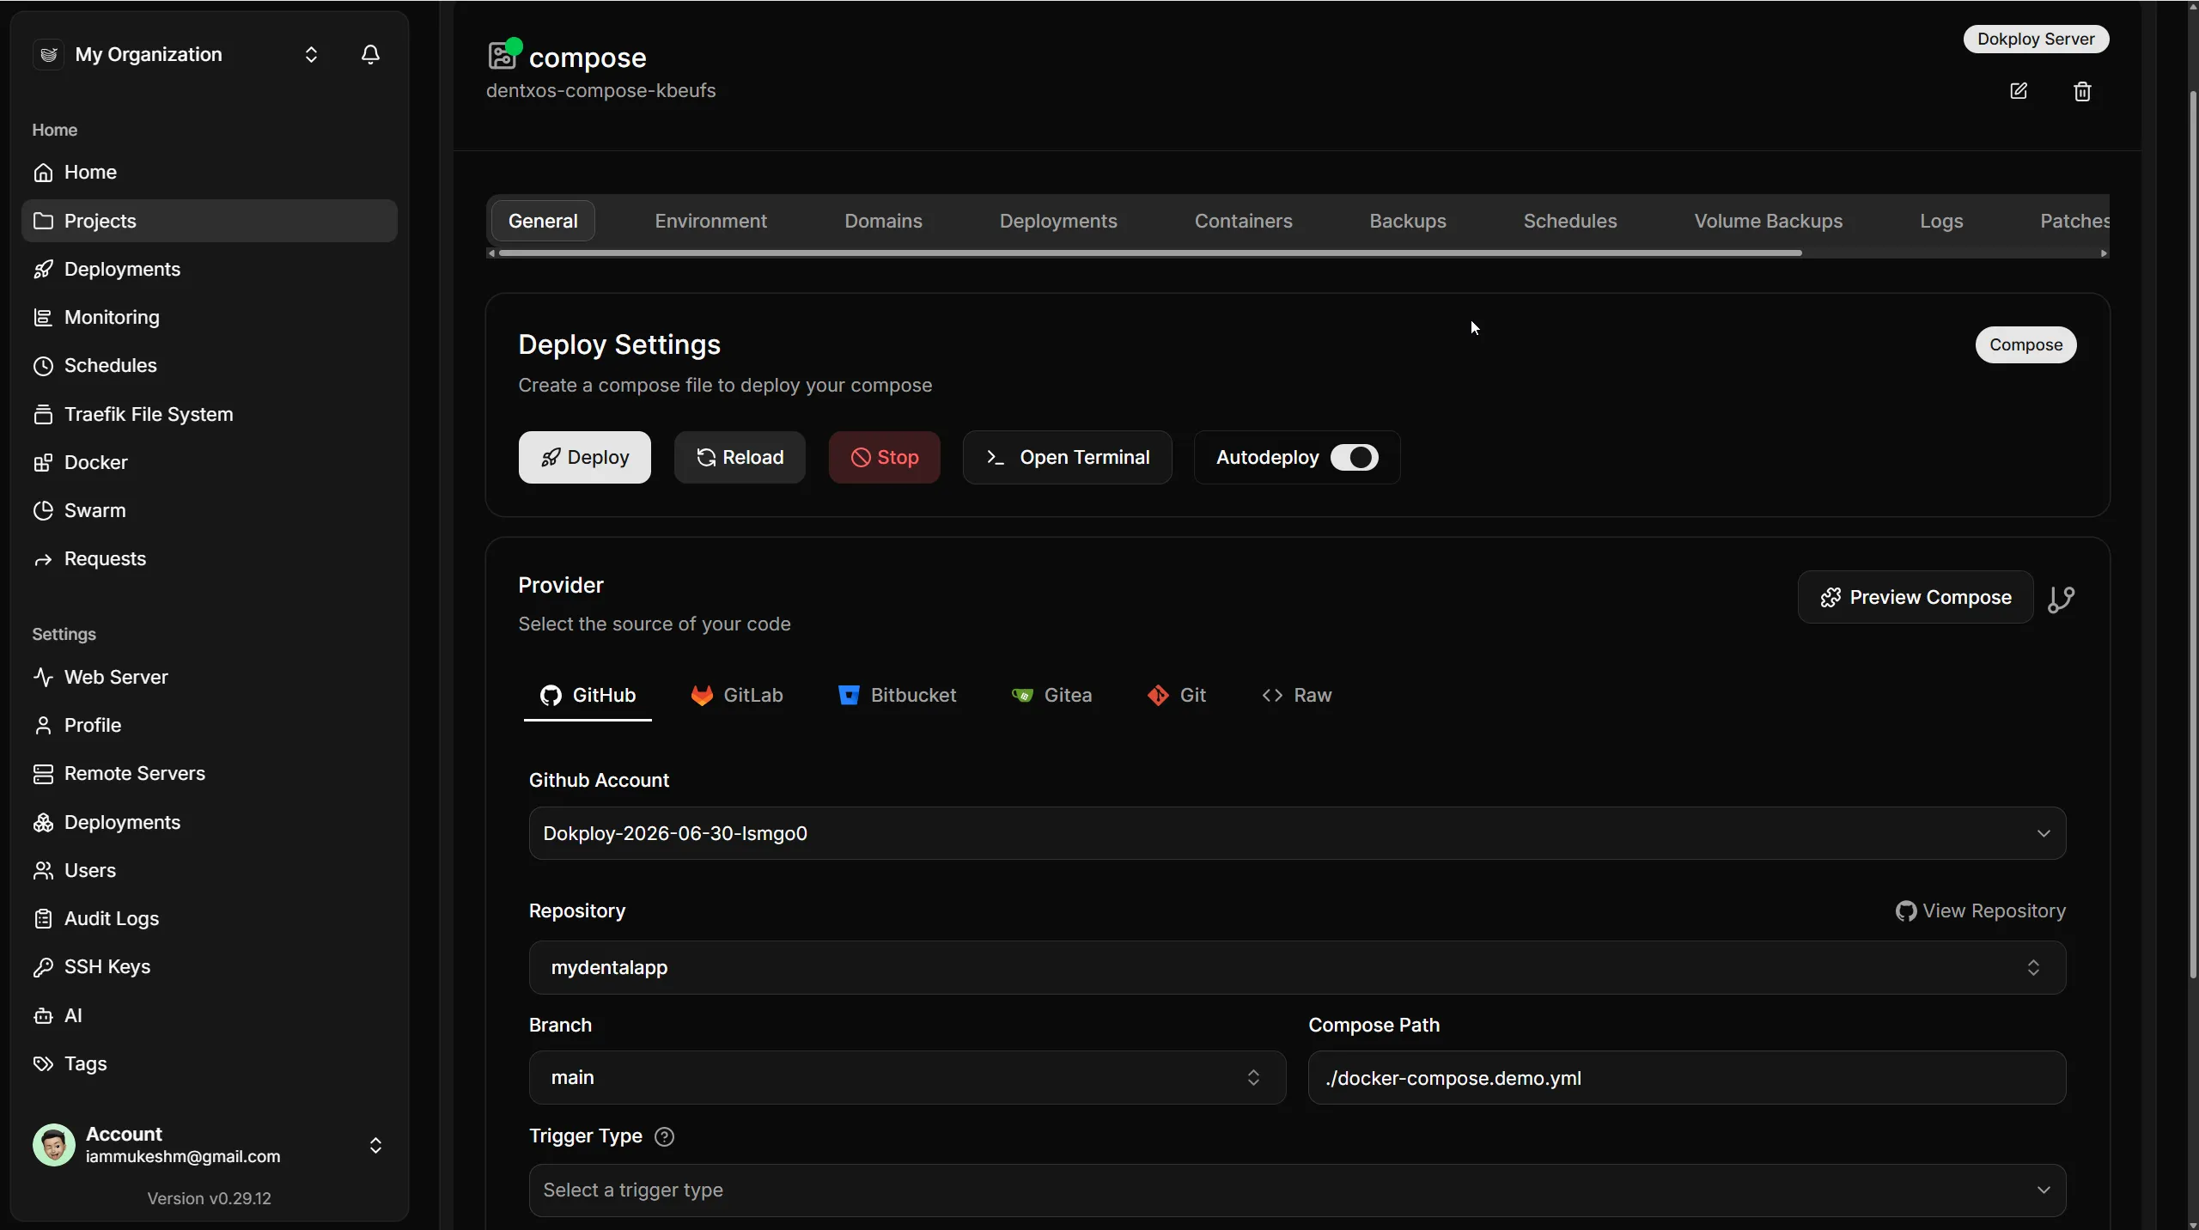
Task: Switch to Containers tab
Action: pyautogui.click(x=1243, y=221)
